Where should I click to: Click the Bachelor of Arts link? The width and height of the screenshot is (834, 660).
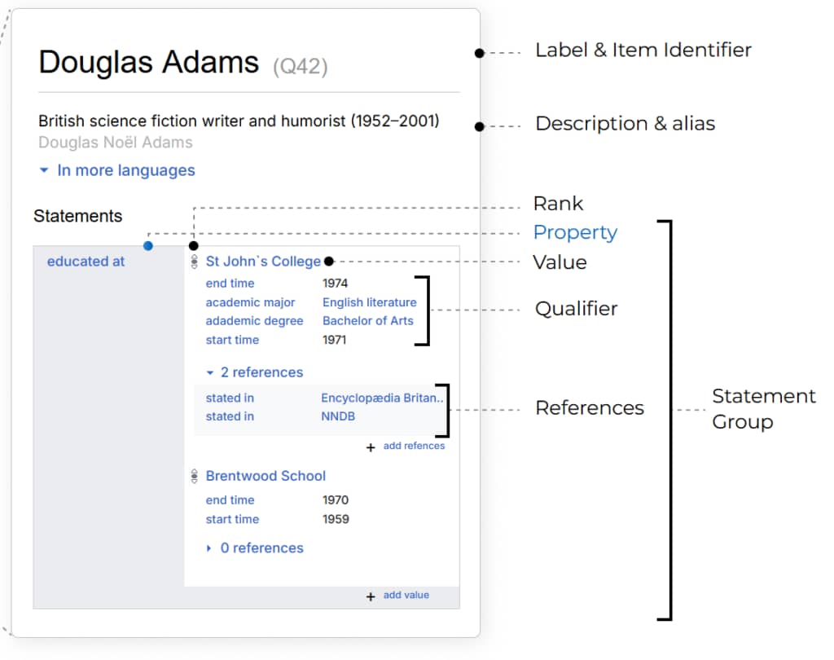(x=367, y=321)
